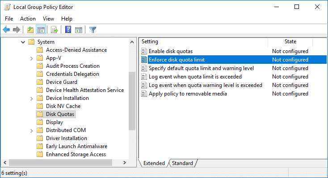328x178 pixels.
Task: Click the tree pane scroll up arrow
Action: (132, 42)
